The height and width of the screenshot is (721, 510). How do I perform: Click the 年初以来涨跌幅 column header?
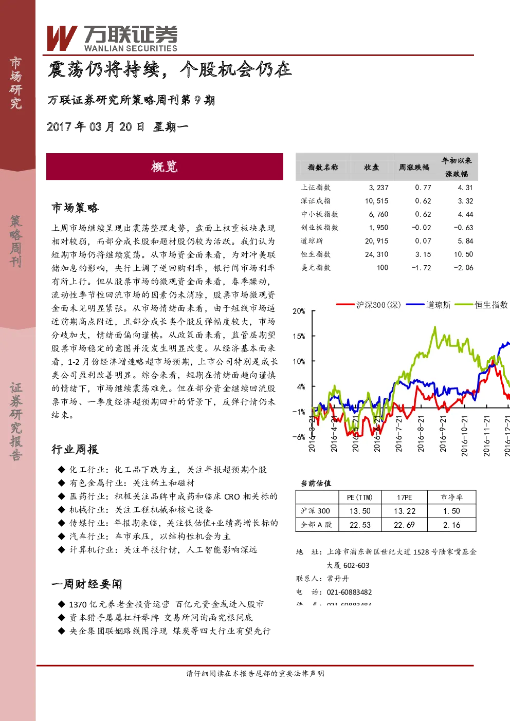pos(457,168)
